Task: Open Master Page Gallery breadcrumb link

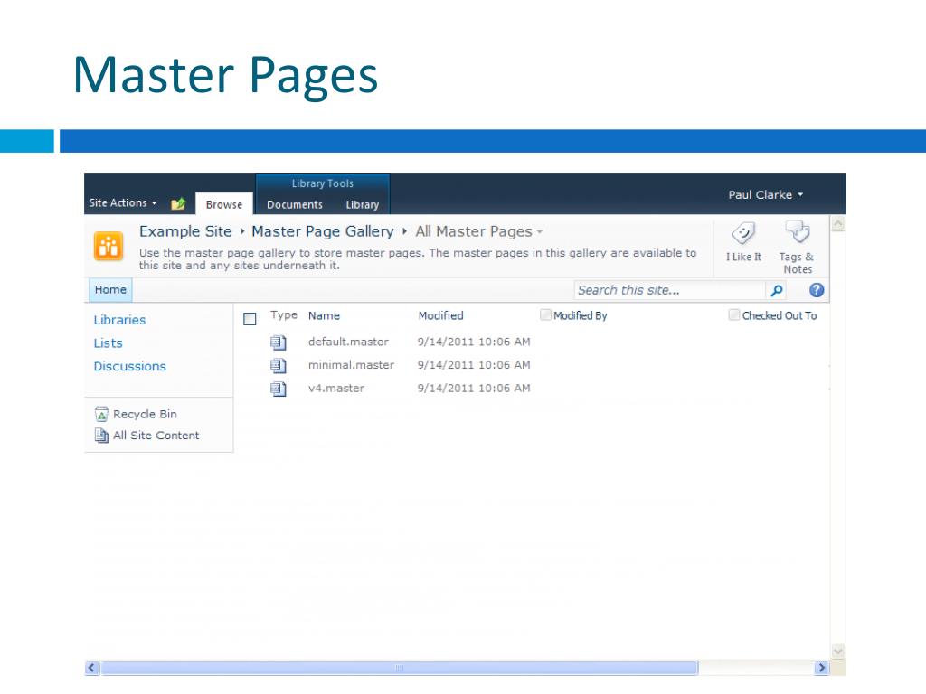Action: [x=323, y=231]
